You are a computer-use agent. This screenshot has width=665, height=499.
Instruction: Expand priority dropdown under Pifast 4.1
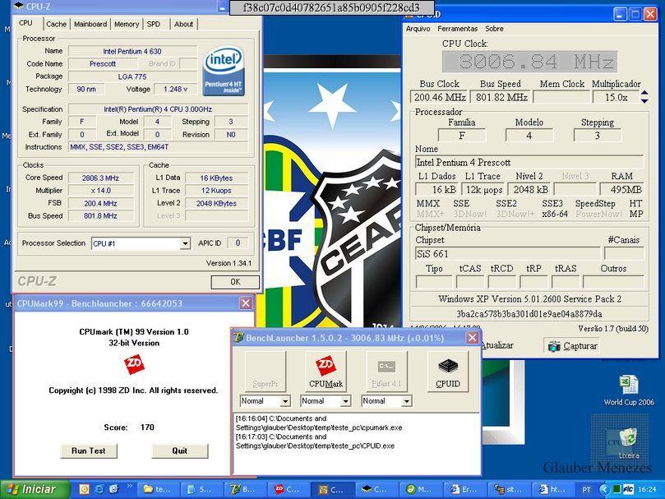pos(406,401)
